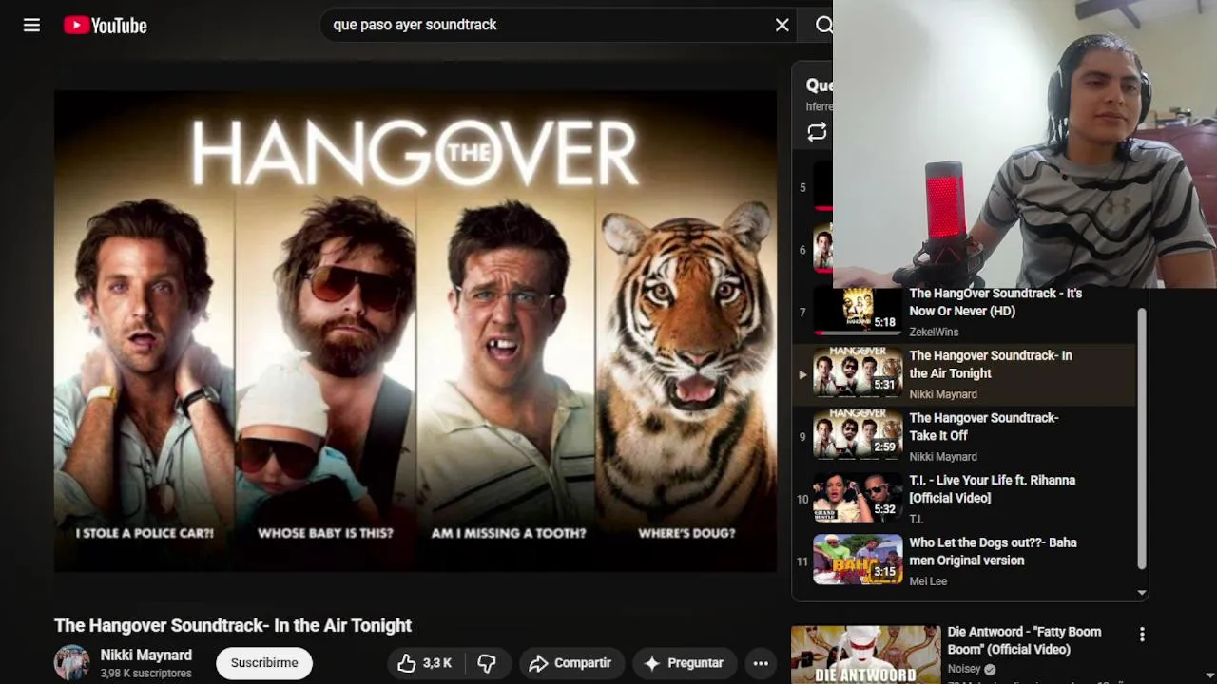The image size is (1217, 684).
Task: Open Nikki Maynard channel name link
Action: coord(146,655)
